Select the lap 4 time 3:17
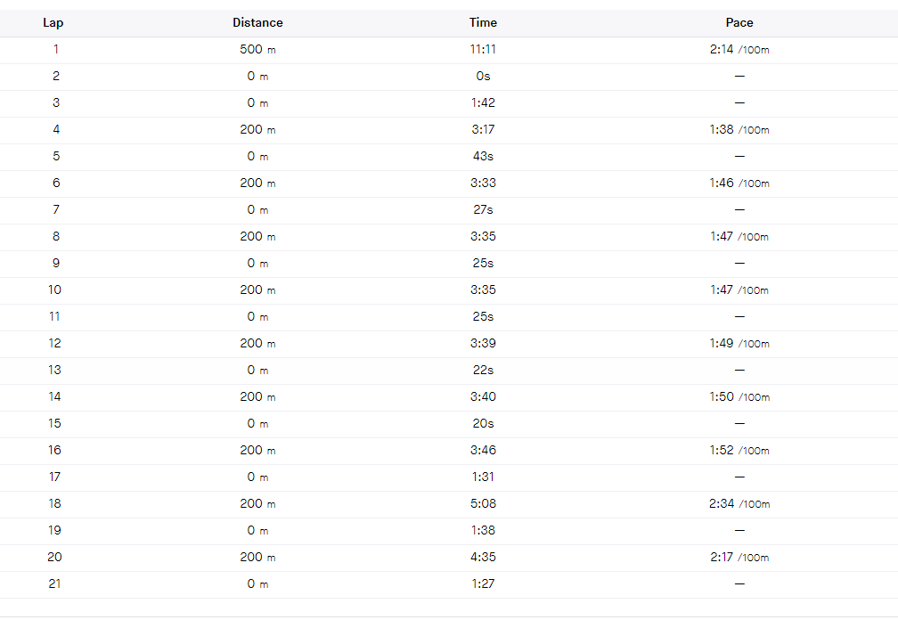 [x=483, y=129]
